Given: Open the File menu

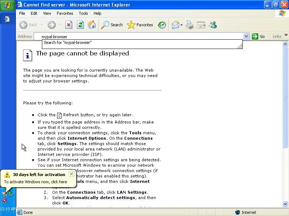Looking at the screenshot, I should click(x=22, y=13).
